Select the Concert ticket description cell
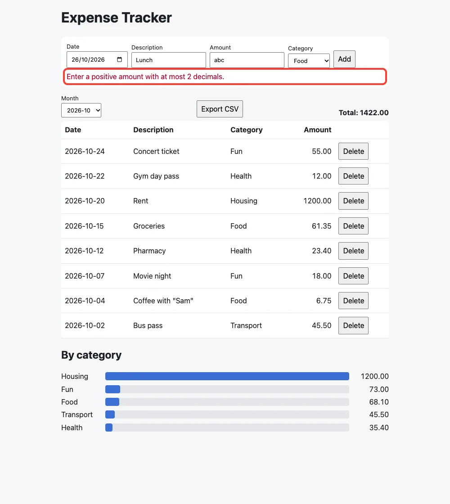This screenshot has width=450, height=504. coord(156,151)
